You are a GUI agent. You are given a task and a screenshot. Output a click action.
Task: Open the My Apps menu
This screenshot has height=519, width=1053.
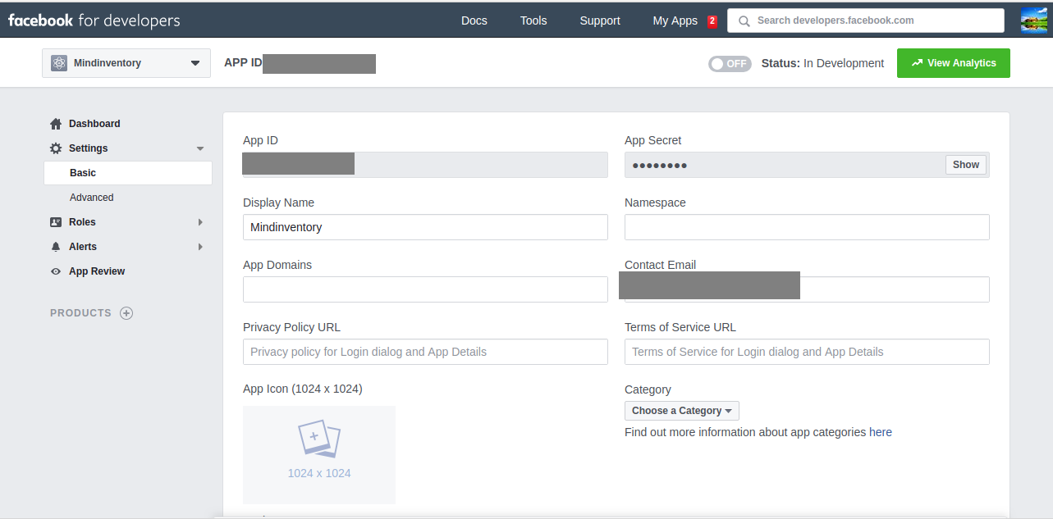click(x=675, y=20)
